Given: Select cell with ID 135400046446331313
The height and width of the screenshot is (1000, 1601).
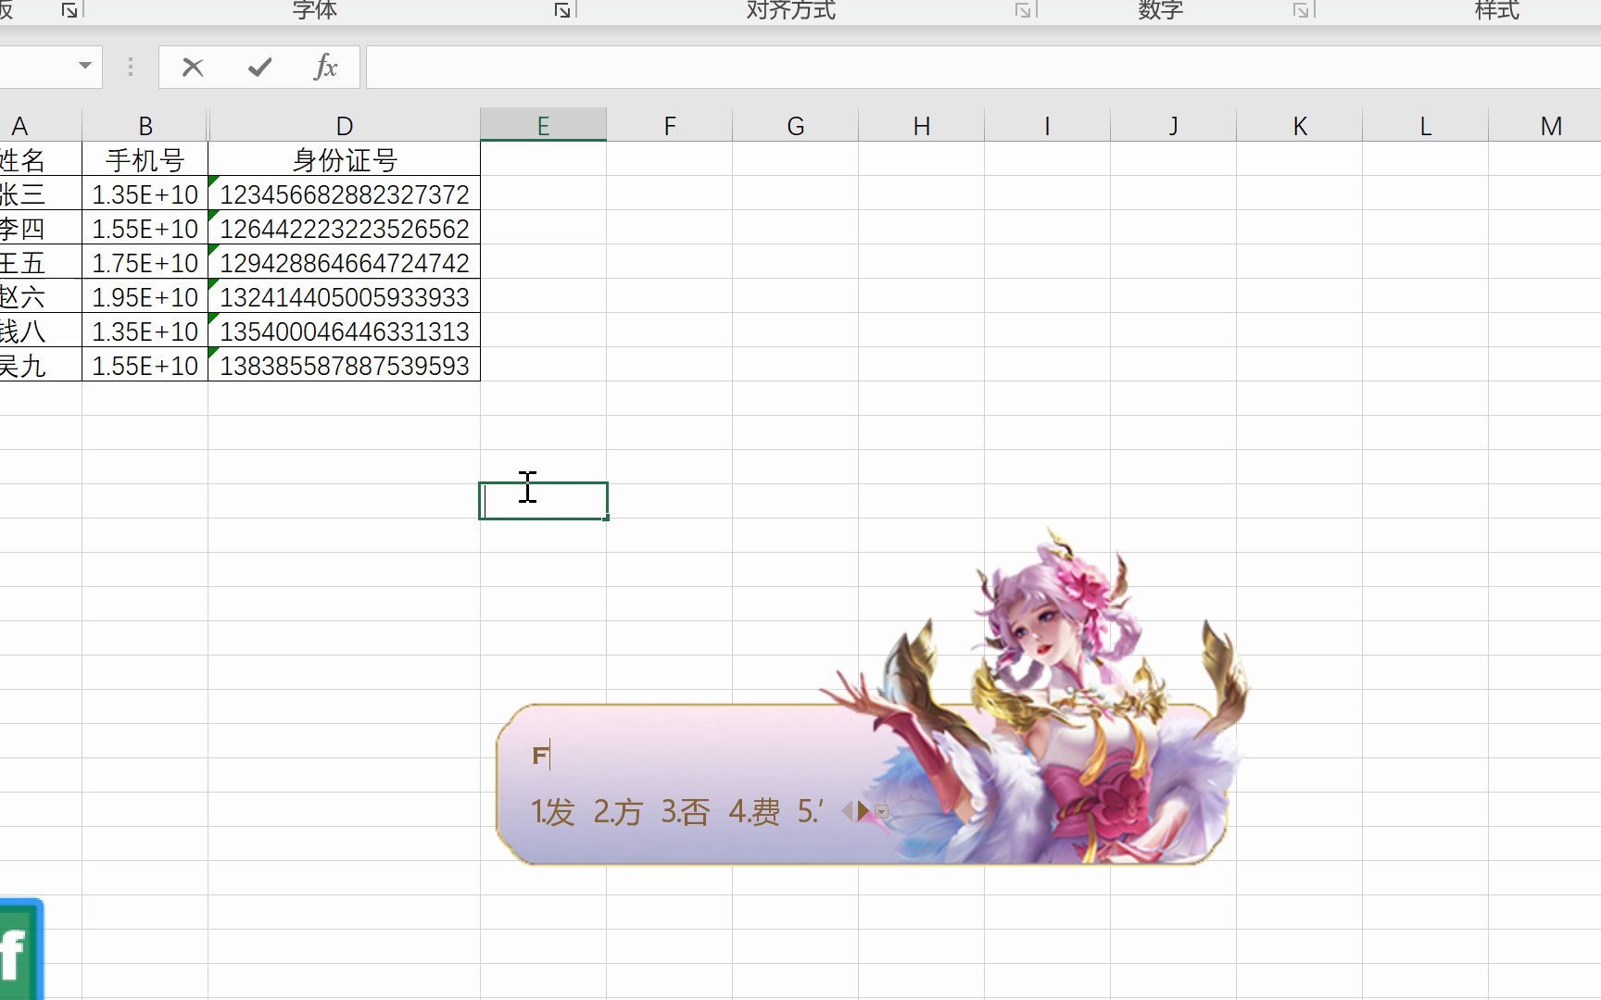Looking at the screenshot, I should click(345, 331).
